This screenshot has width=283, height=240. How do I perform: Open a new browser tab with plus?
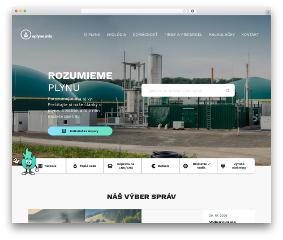point(268,12)
